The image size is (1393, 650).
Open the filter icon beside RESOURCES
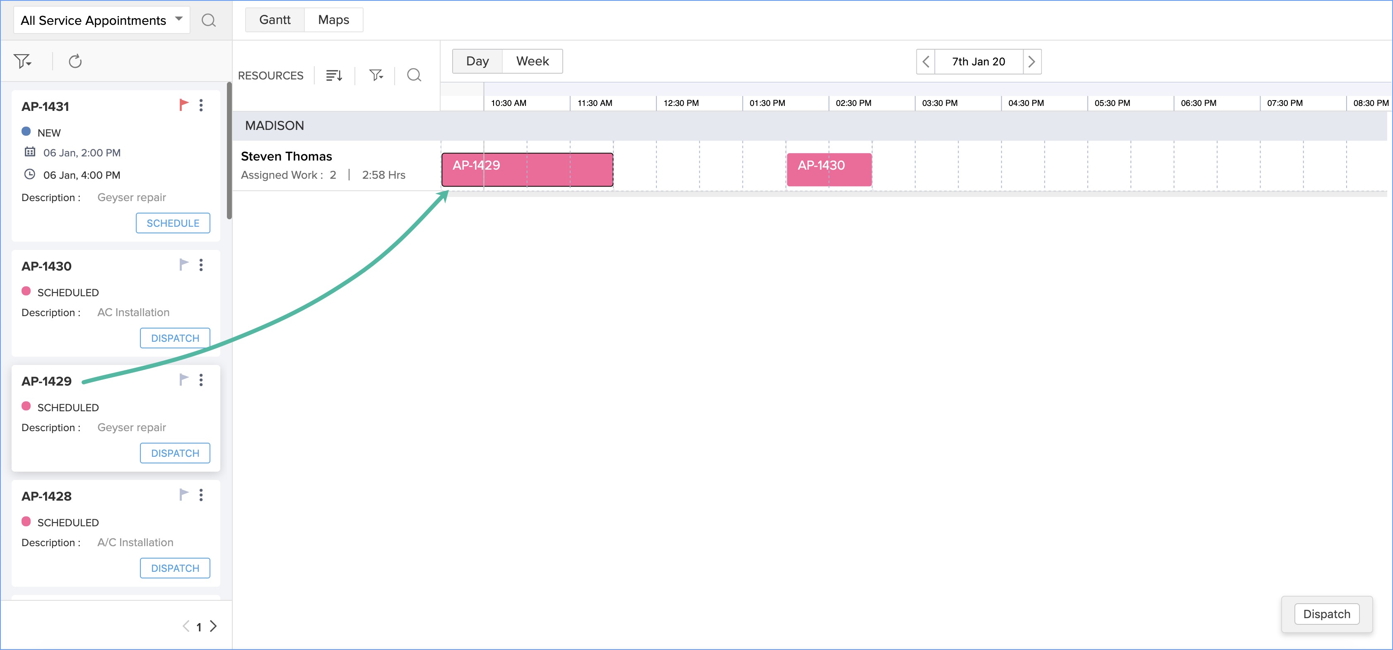tap(375, 75)
